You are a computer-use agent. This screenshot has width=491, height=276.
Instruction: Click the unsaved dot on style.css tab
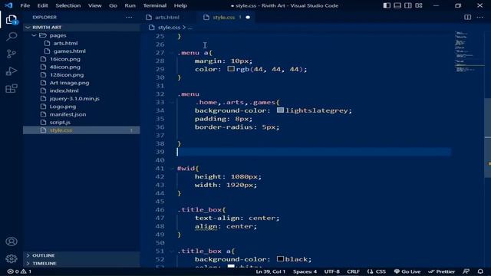(x=248, y=17)
